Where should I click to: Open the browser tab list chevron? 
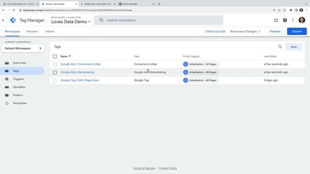click(x=306, y=4)
